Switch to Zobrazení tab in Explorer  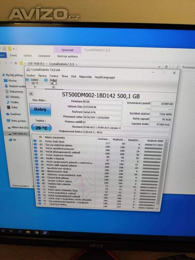[44, 56]
